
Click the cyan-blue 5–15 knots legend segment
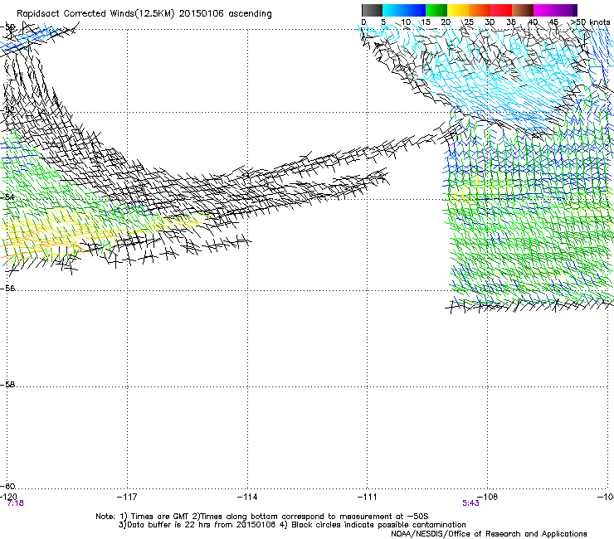click(404, 10)
